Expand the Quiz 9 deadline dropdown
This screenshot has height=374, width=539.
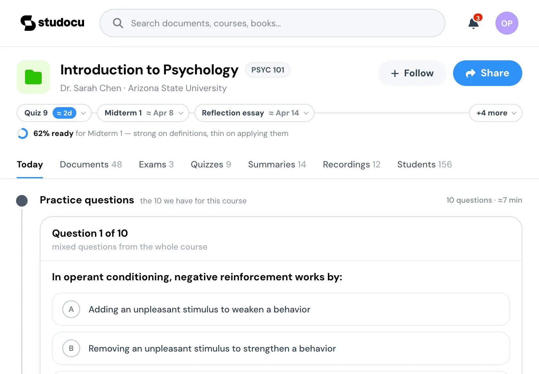pyautogui.click(x=54, y=113)
